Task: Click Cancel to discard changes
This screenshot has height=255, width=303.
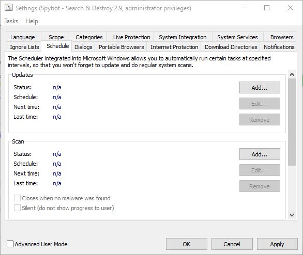Action: pyautogui.click(x=232, y=244)
